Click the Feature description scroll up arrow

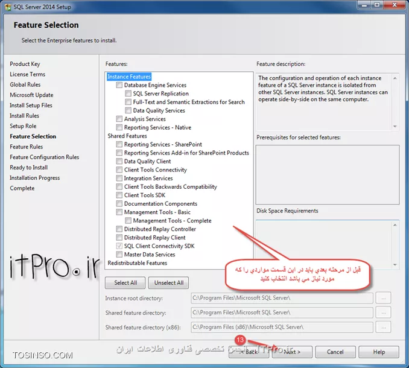point(395,78)
